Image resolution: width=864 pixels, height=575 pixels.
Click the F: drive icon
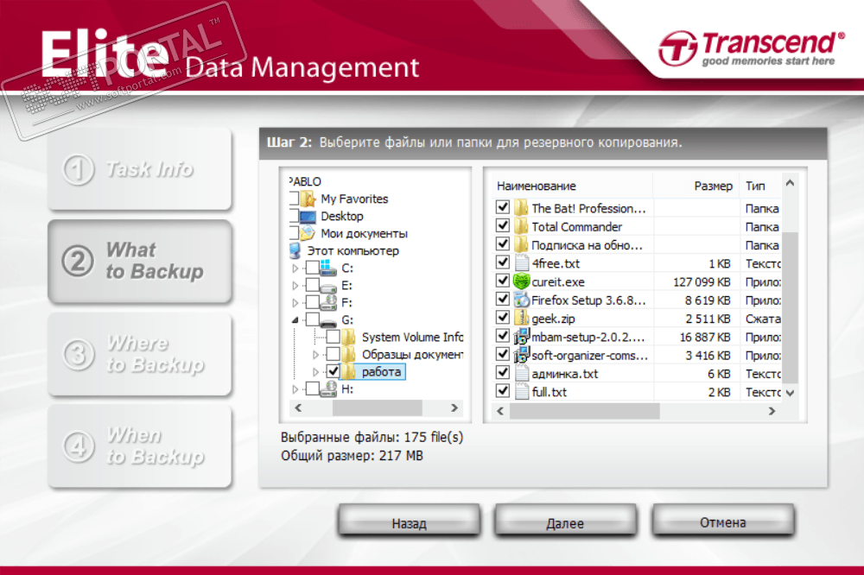point(327,302)
